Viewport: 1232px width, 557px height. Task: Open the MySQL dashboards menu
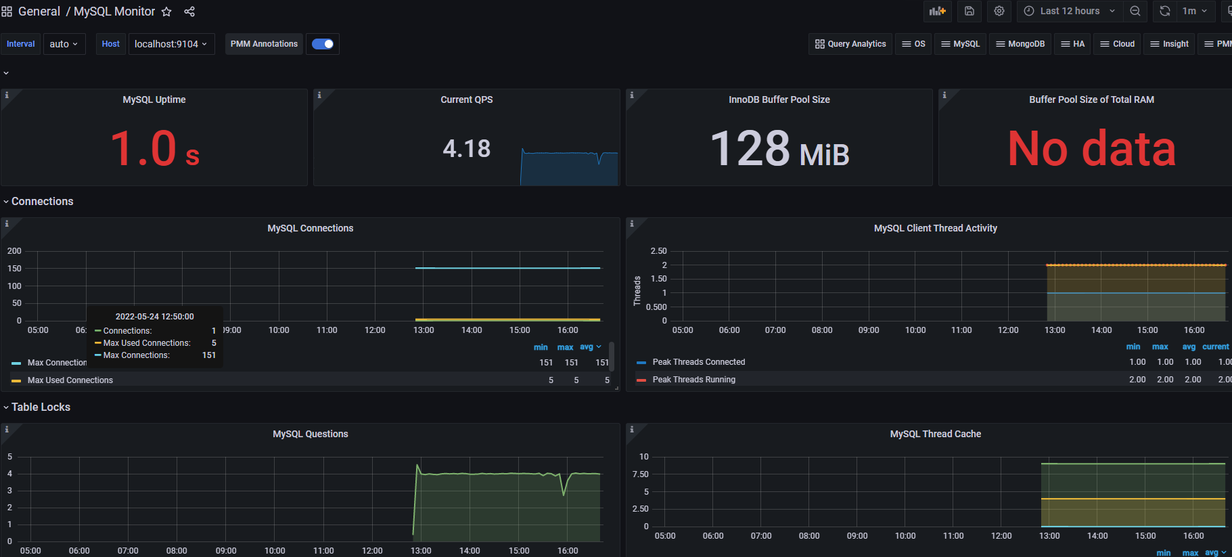coord(960,44)
